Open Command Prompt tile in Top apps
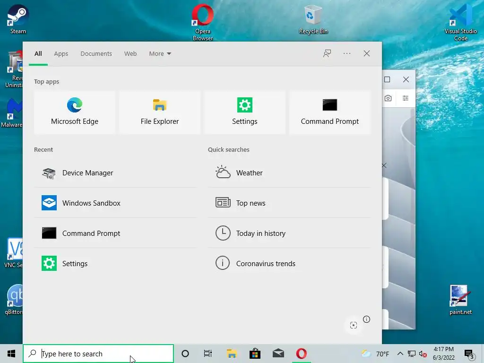The height and width of the screenshot is (363, 484). [x=329, y=112]
